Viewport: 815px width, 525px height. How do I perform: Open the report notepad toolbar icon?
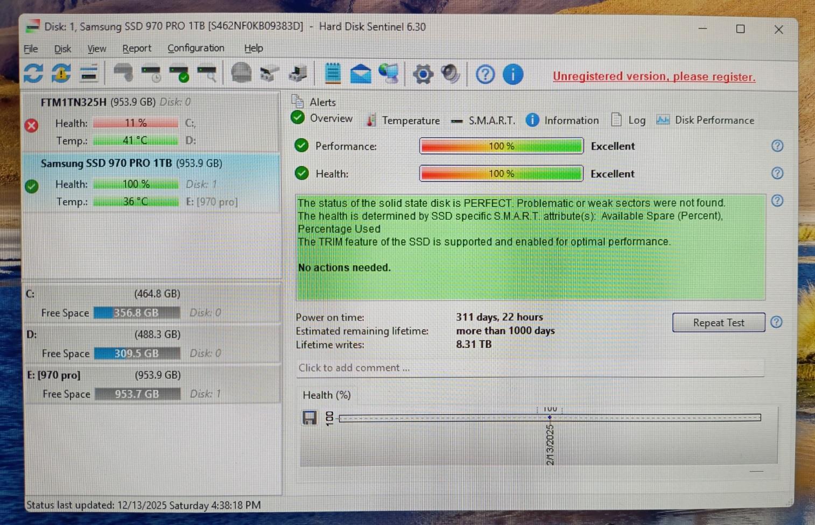(333, 74)
